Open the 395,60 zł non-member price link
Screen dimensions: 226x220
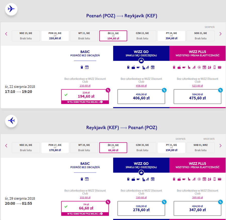click(x=197, y=197)
